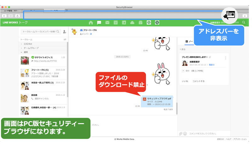This screenshot has width=252, height=145.
Task: Open the ヘルプ footer link
Action: click(228, 139)
